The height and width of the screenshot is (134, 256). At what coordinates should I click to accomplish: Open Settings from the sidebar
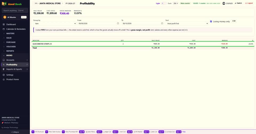tap(10, 75)
